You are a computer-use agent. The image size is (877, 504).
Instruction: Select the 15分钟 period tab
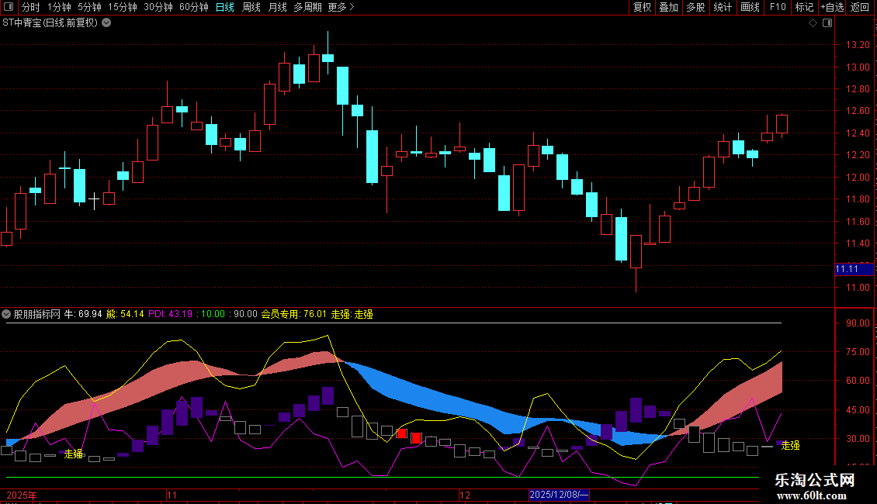(x=123, y=7)
